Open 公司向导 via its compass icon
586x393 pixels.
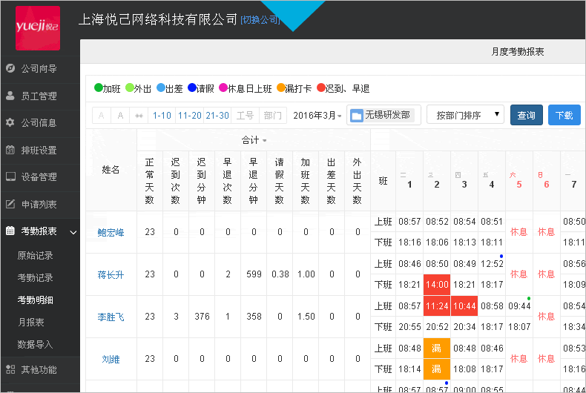click(x=10, y=69)
